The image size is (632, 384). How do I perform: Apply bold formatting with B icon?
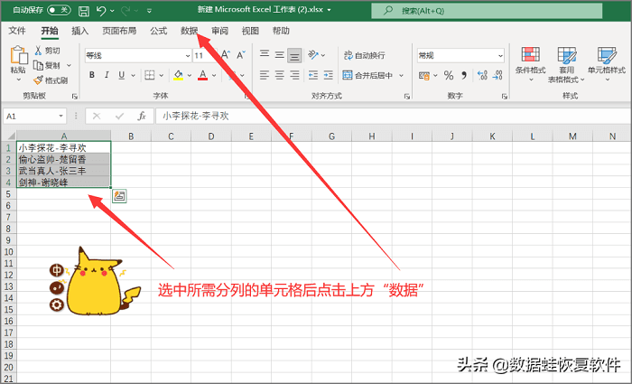pos(92,75)
